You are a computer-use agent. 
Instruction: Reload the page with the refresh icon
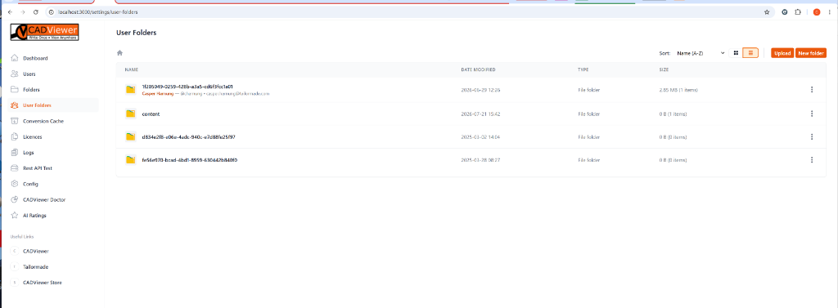click(x=35, y=11)
